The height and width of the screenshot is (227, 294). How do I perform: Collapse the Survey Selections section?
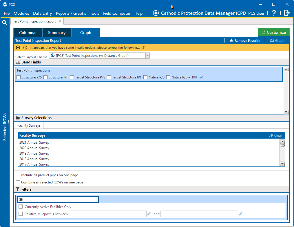(x=18, y=118)
